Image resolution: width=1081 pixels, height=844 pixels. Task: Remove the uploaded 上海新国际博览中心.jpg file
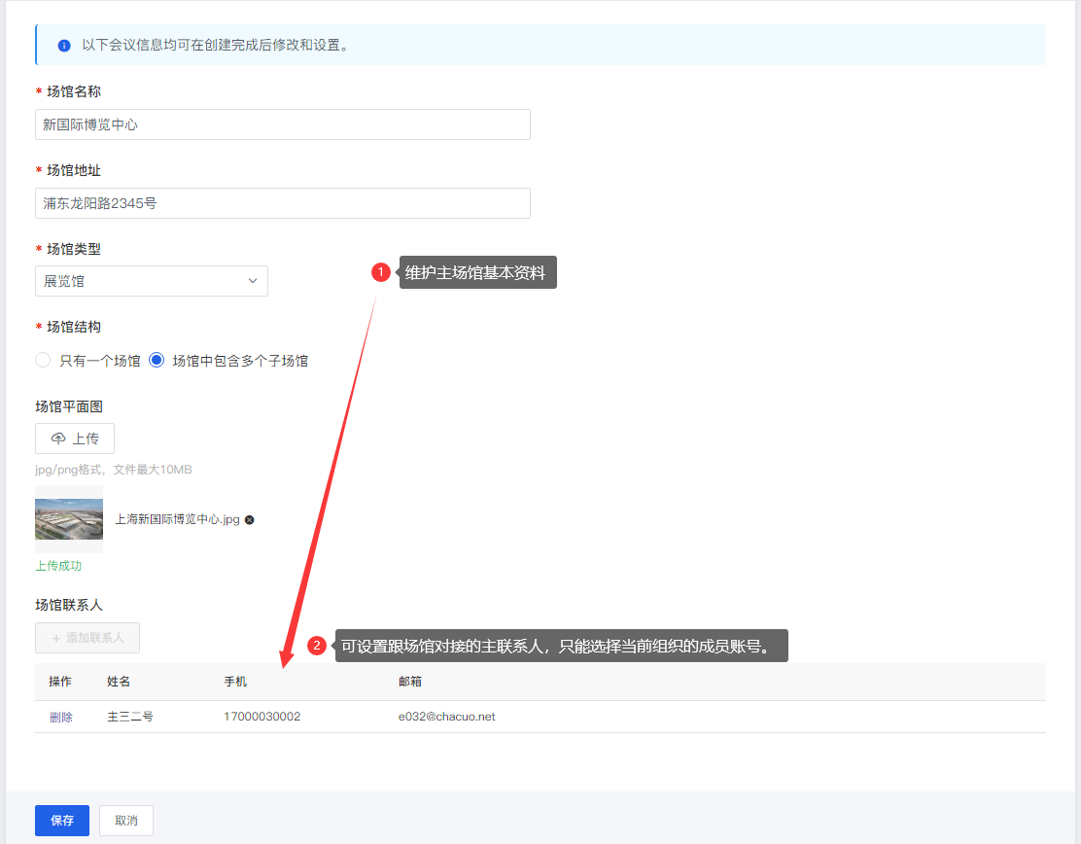coord(250,519)
